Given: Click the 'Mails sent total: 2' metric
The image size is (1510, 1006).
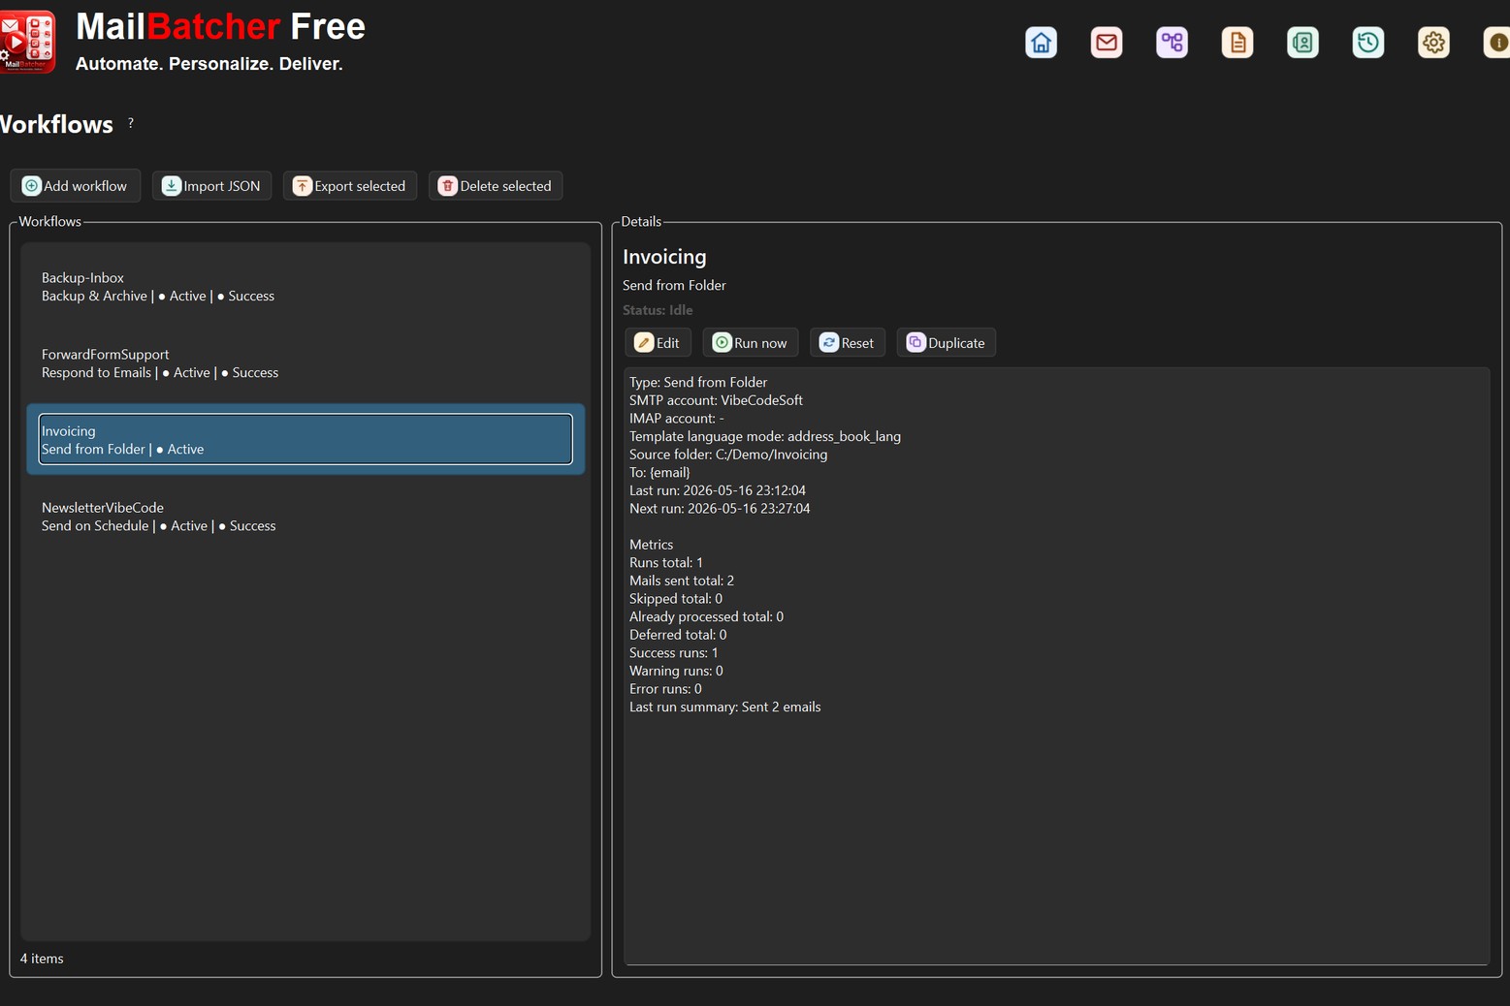Looking at the screenshot, I should 682,581.
